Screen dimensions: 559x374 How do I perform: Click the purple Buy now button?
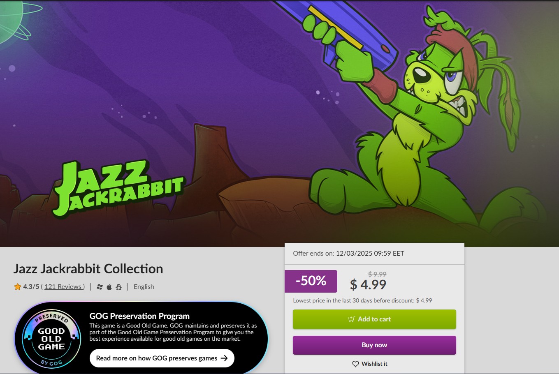click(x=374, y=345)
